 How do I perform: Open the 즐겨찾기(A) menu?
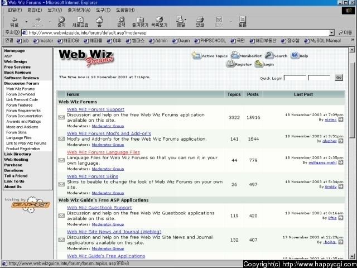pos(79,10)
